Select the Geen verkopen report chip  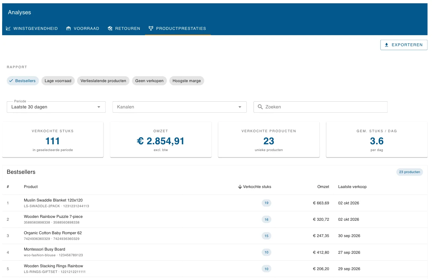point(149,81)
